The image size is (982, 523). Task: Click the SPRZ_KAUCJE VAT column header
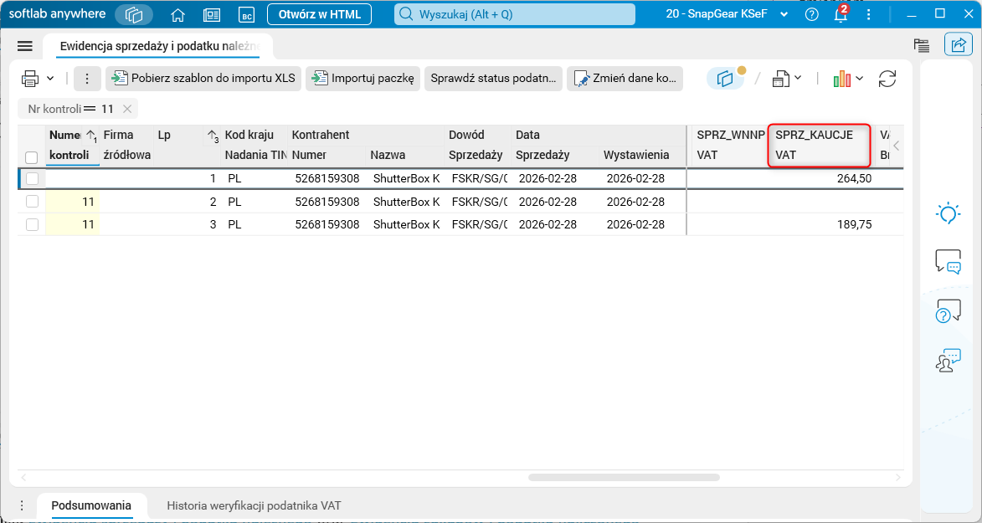click(819, 145)
